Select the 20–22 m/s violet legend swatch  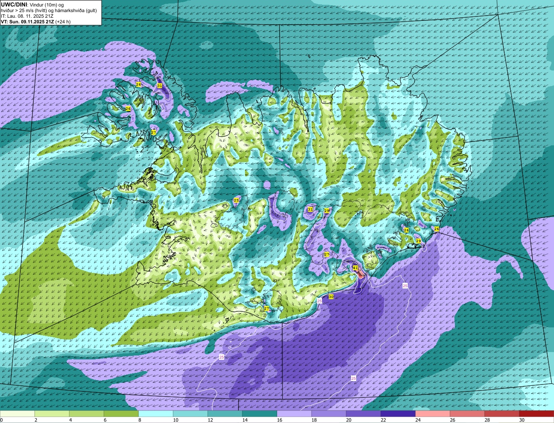coord(364,414)
